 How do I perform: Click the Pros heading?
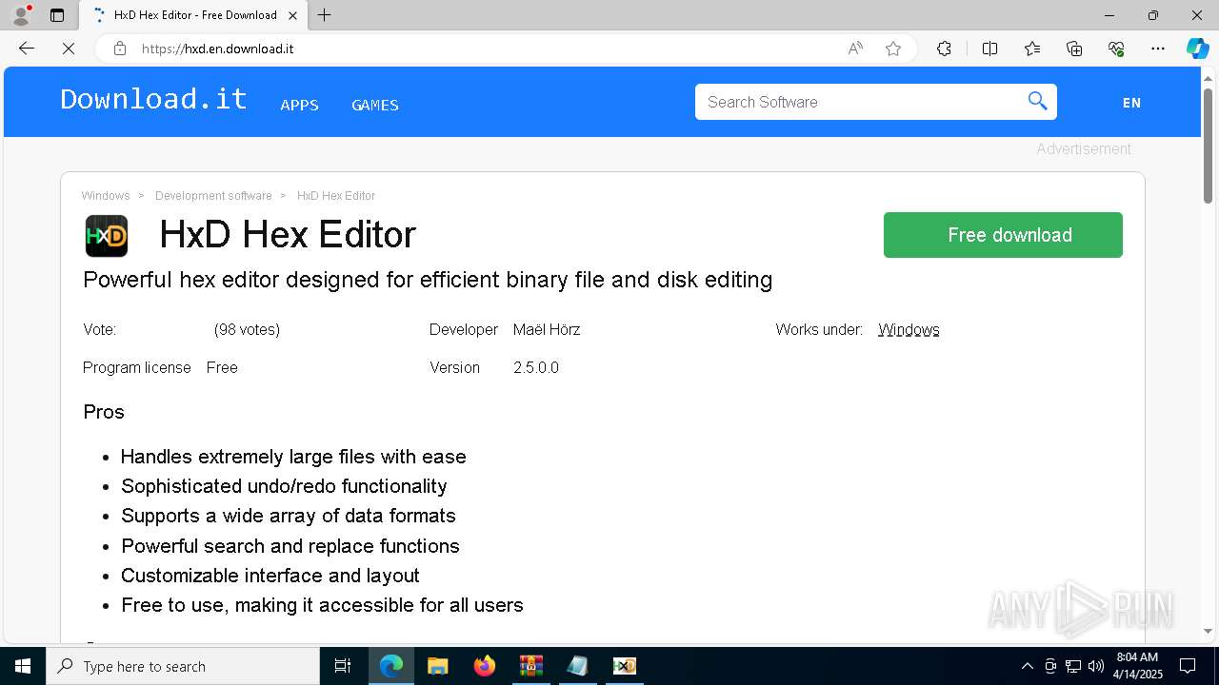104,411
